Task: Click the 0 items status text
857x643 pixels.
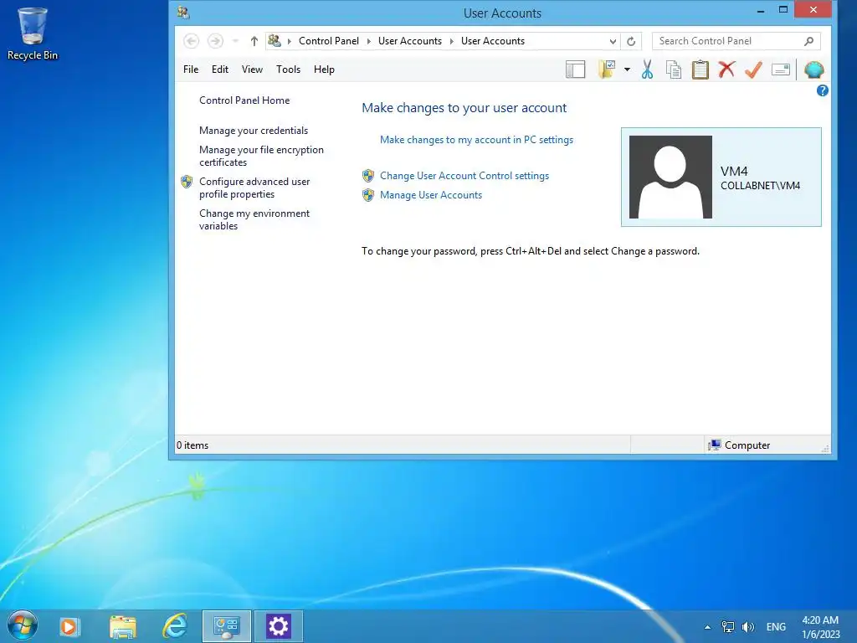Action: pos(192,445)
